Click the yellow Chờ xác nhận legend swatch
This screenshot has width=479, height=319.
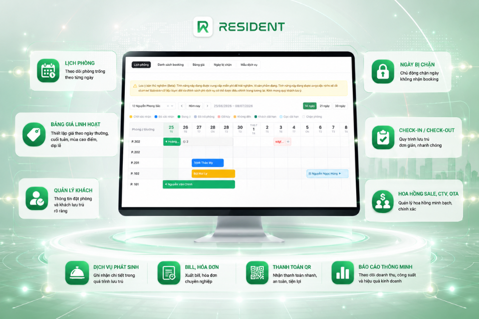click(131, 117)
